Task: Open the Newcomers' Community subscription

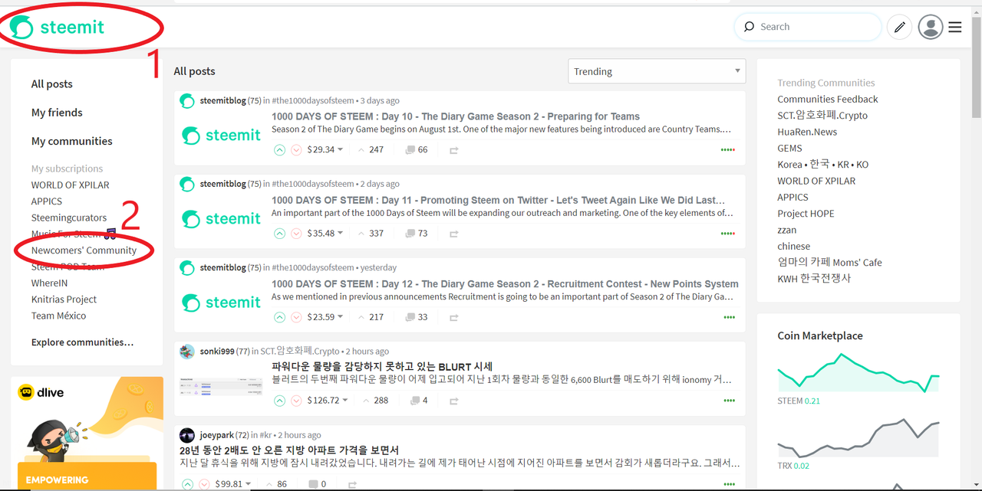Action: tap(84, 250)
